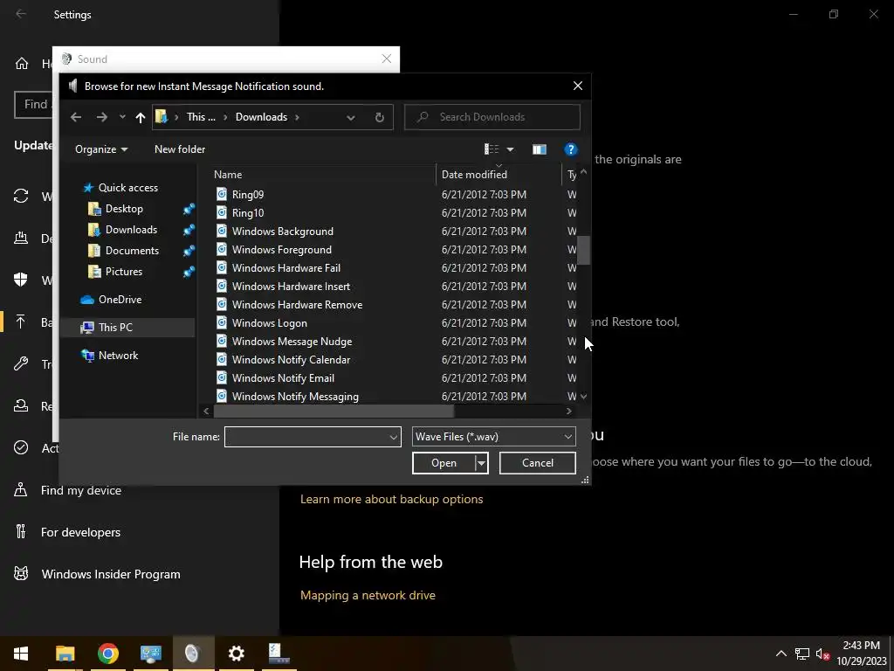Screen dimensions: 894x671
Task: Expand the Open button split arrow
Action: point(481,463)
